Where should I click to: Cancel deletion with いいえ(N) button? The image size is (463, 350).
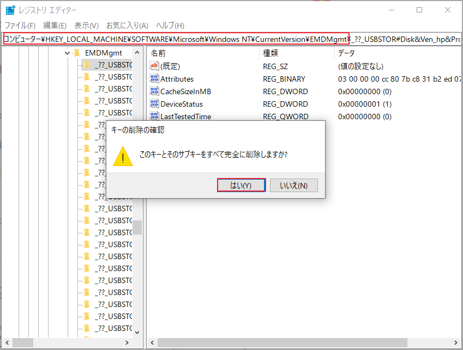(293, 185)
